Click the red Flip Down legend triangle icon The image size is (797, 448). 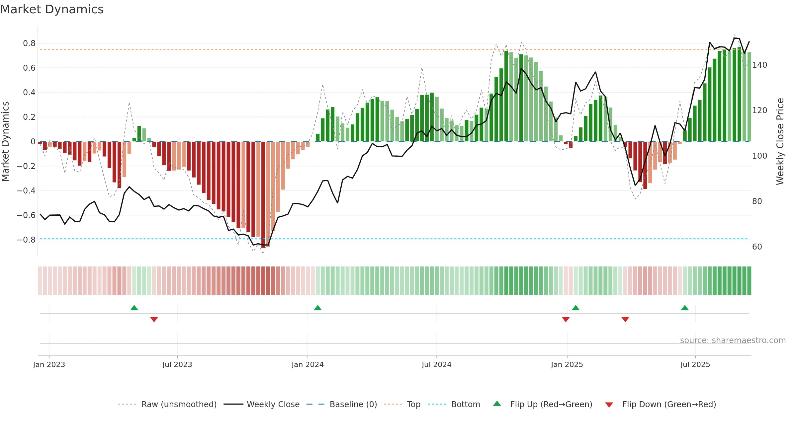click(x=609, y=405)
